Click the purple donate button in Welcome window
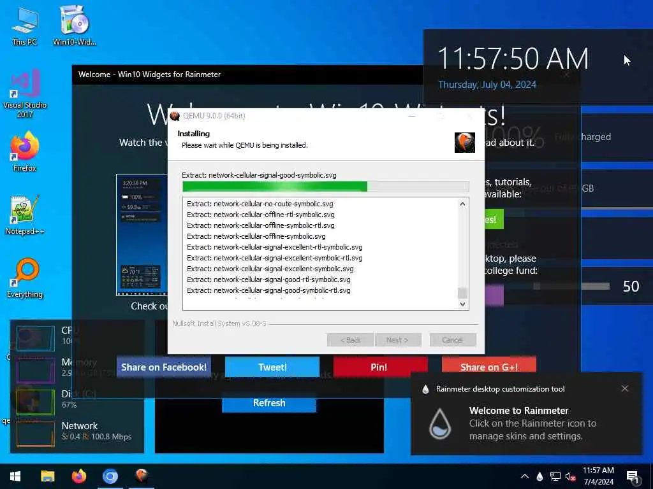The image size is (653, 489). pos(494,295)
